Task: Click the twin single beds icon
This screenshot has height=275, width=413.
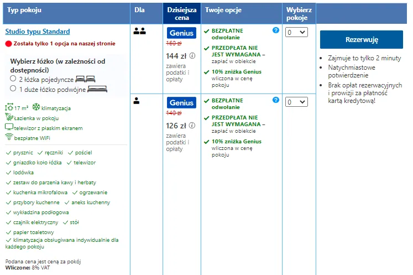Action: pyautogui.click(x=85, y=79)
